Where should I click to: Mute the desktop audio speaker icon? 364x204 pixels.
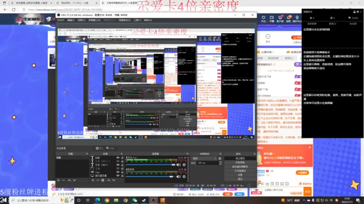pyautogui.click(x=178, y=176)
